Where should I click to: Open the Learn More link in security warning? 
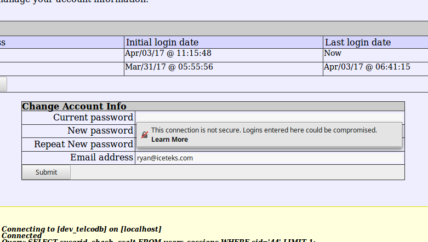pyautogui.click(x=169, y=140)
